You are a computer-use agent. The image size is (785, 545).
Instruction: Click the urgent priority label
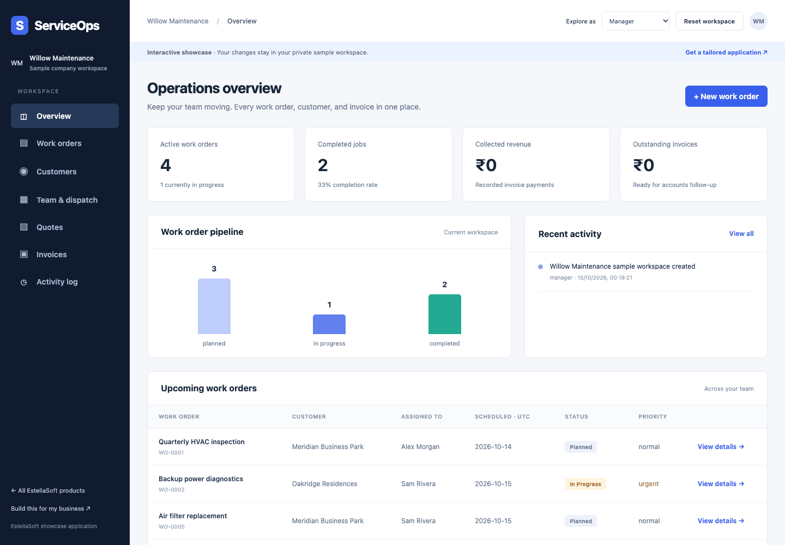[649, 484]
